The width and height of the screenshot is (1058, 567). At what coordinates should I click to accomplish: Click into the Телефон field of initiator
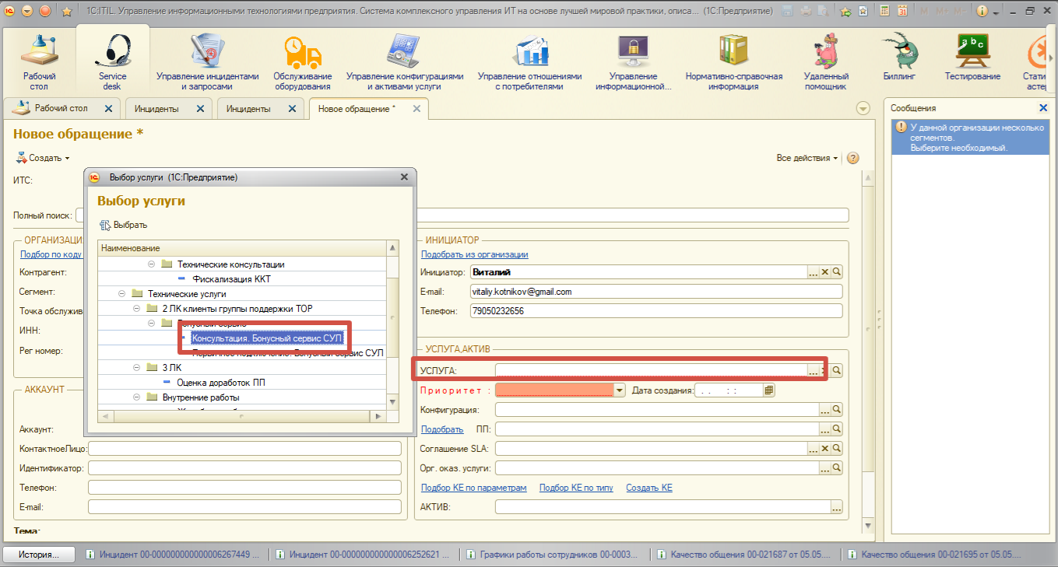click(x=656, y=311)
